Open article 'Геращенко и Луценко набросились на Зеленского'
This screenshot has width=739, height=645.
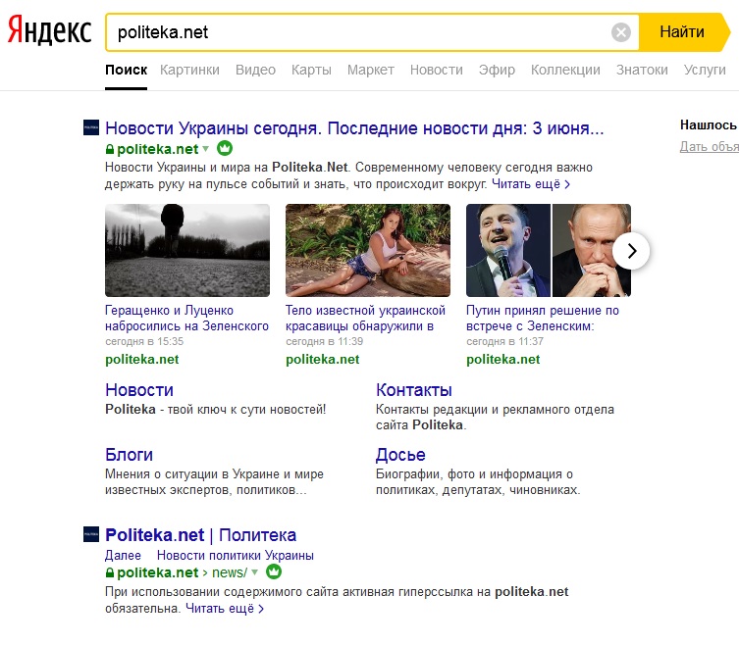[x=186, y=319]
